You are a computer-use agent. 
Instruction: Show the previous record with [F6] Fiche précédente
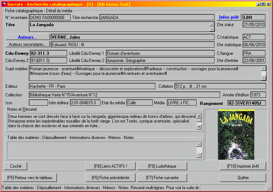(110, 178)
